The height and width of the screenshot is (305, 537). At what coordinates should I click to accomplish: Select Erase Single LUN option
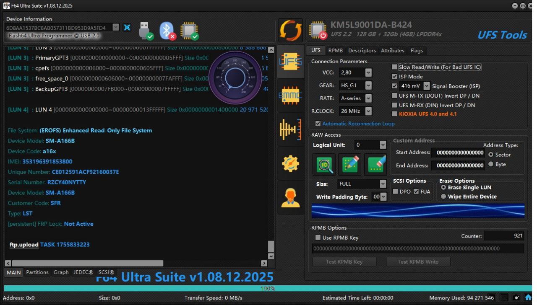(x=444, y=187)
